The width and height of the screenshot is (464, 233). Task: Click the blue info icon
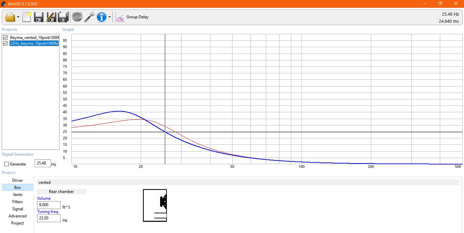pyautogui.click(x=102, y=17)
